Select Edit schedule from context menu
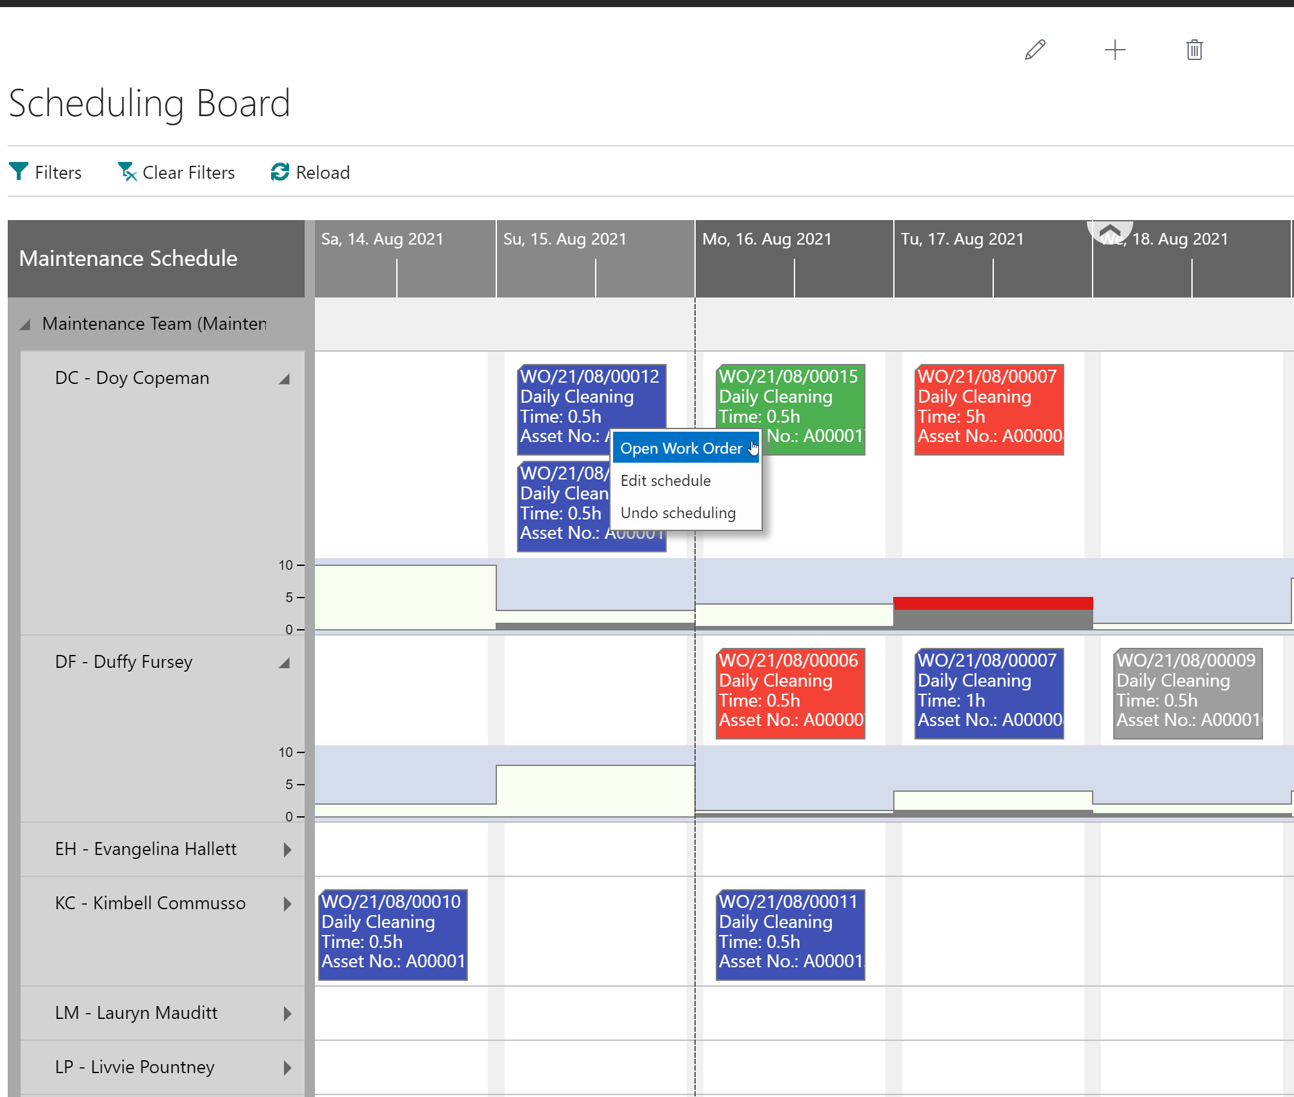 click(x=666, y=480)
